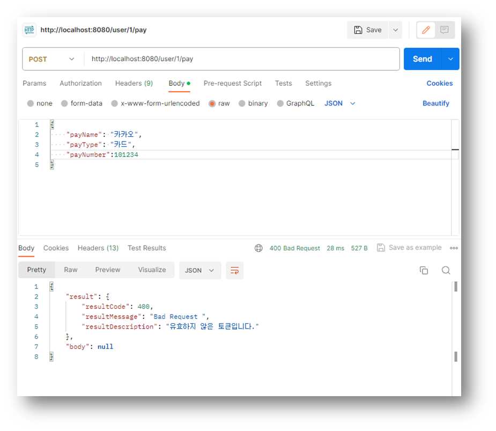Switch to Preview response view
This screenshot has width=496, height=431.
108,270
